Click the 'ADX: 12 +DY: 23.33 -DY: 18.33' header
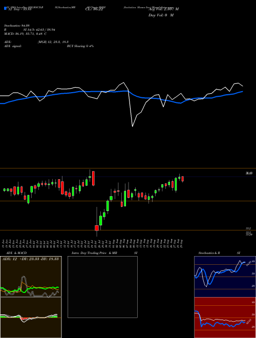Image resolution: width=256 pixels, height=338 pixels. [x=30, y=259]
